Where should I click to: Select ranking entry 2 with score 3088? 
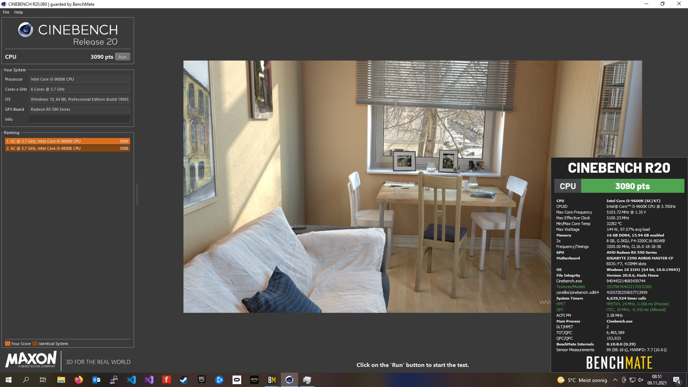(67, 148)
